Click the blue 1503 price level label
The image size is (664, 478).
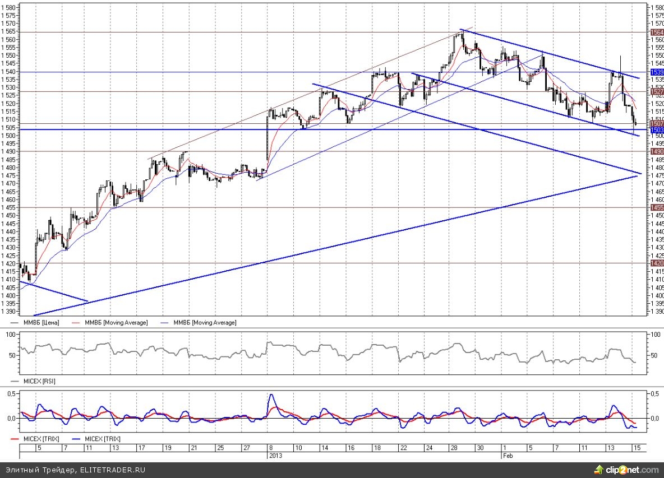(656, 130)
